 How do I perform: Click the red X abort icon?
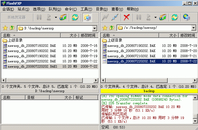click(x=127, y=17)
